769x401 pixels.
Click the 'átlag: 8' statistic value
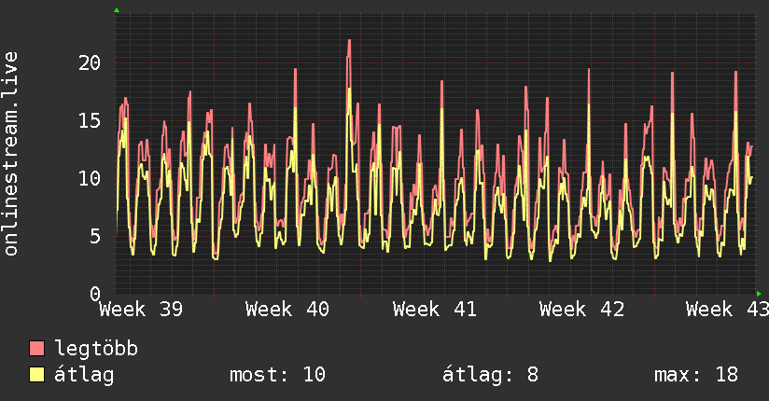pyautogui.click(x=490, y=375)
